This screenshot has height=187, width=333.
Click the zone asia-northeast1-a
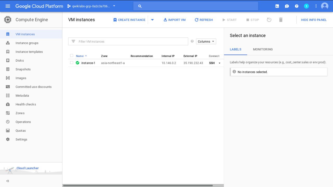(113, 63)
